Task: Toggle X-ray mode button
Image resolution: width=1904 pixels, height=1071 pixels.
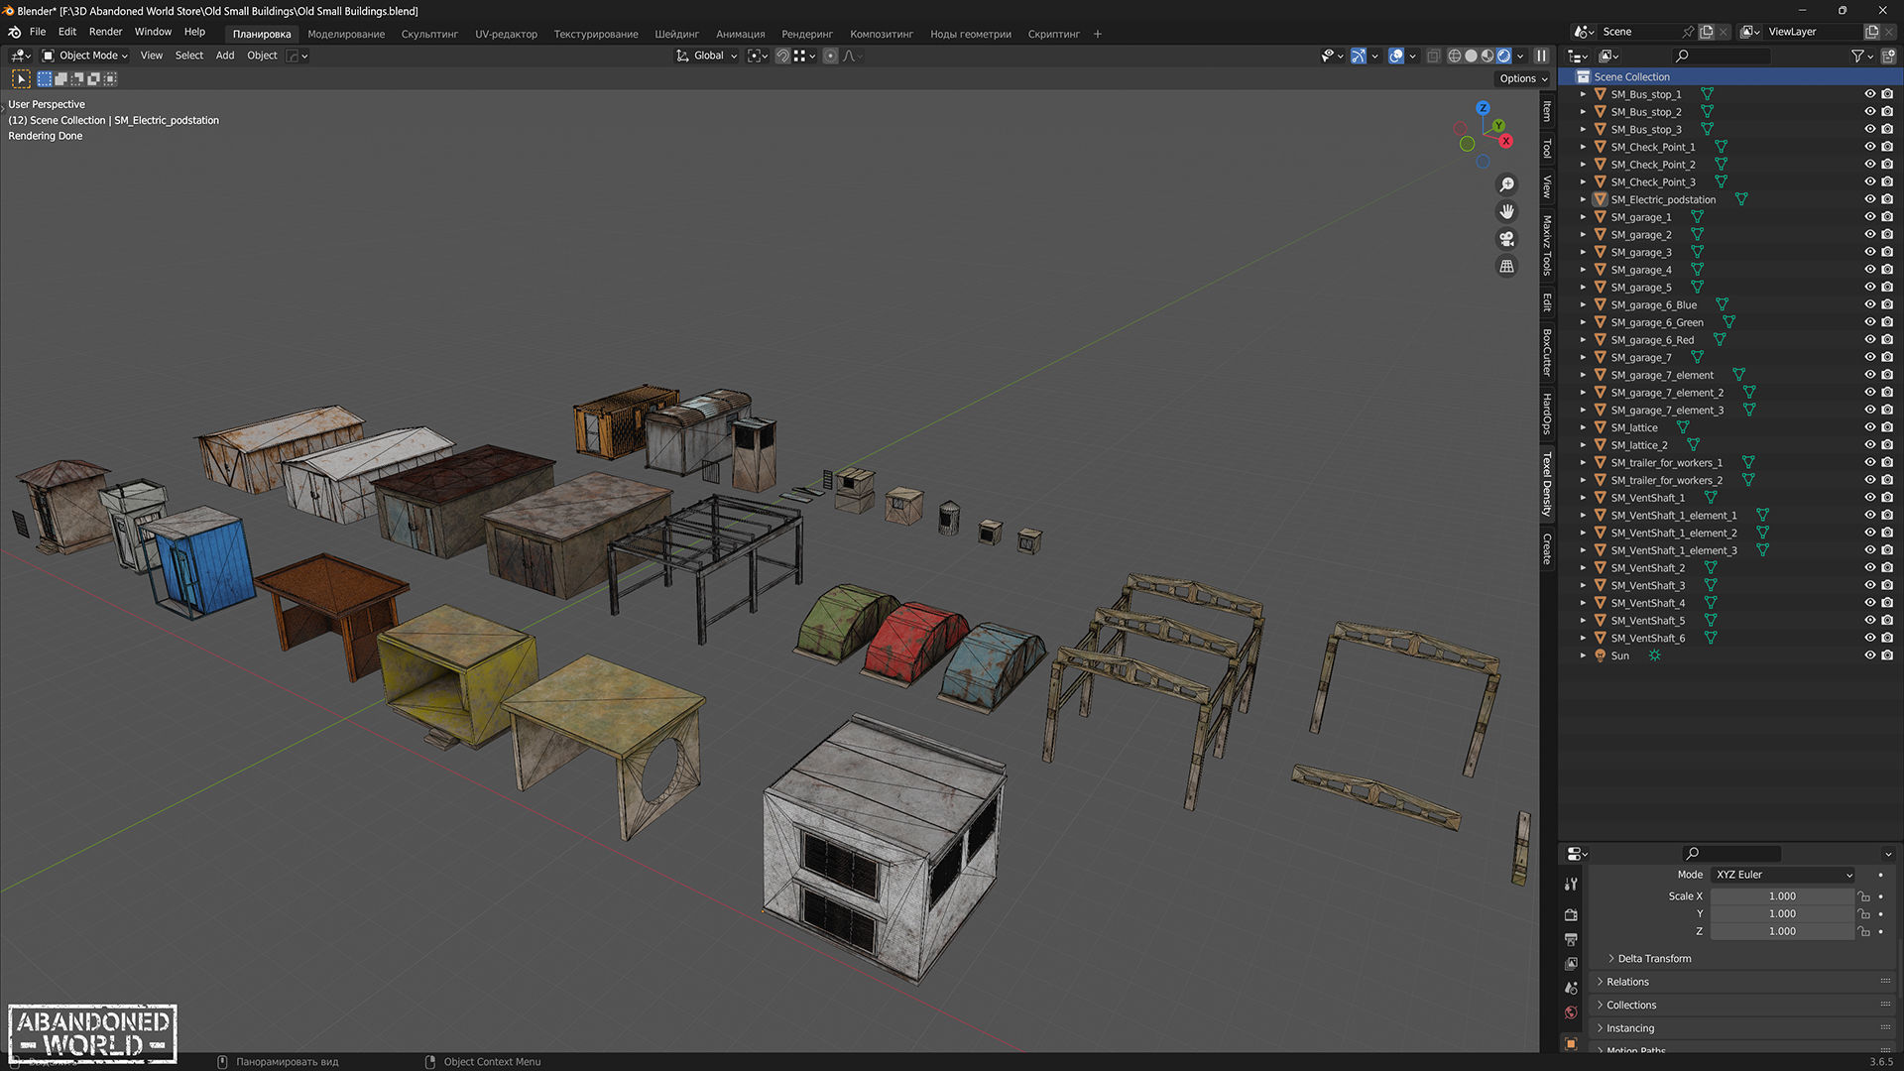Action: click(1434, 56)
